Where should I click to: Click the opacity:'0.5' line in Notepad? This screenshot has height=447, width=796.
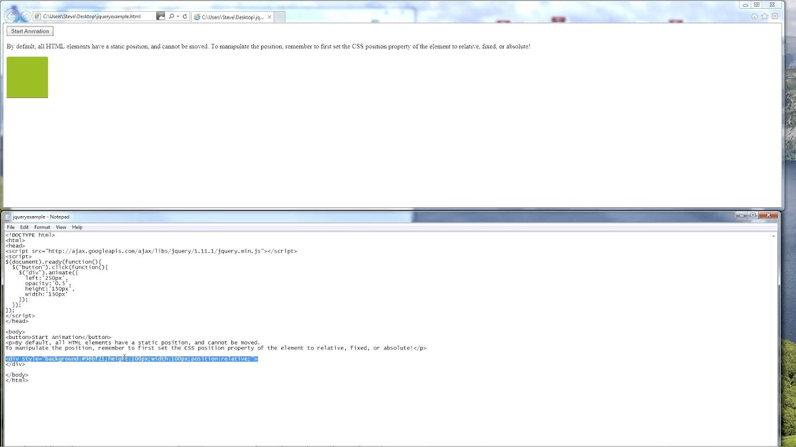49,284
